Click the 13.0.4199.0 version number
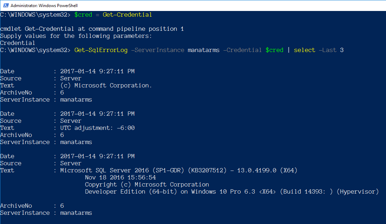This screenshot has height=224, width=386. [x=257, y=171]
